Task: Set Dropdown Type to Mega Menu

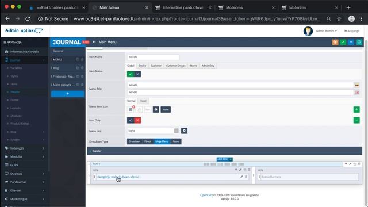Action: coord(162,141)
